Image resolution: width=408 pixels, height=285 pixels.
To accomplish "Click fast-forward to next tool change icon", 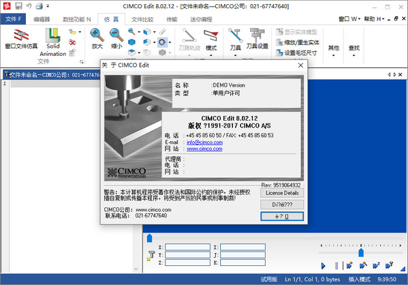I will [x=349, y=265].
